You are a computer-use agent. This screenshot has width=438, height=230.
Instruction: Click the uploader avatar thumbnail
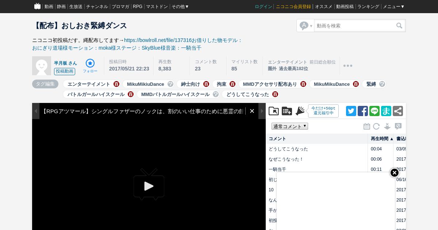click(x=42, y=66)
